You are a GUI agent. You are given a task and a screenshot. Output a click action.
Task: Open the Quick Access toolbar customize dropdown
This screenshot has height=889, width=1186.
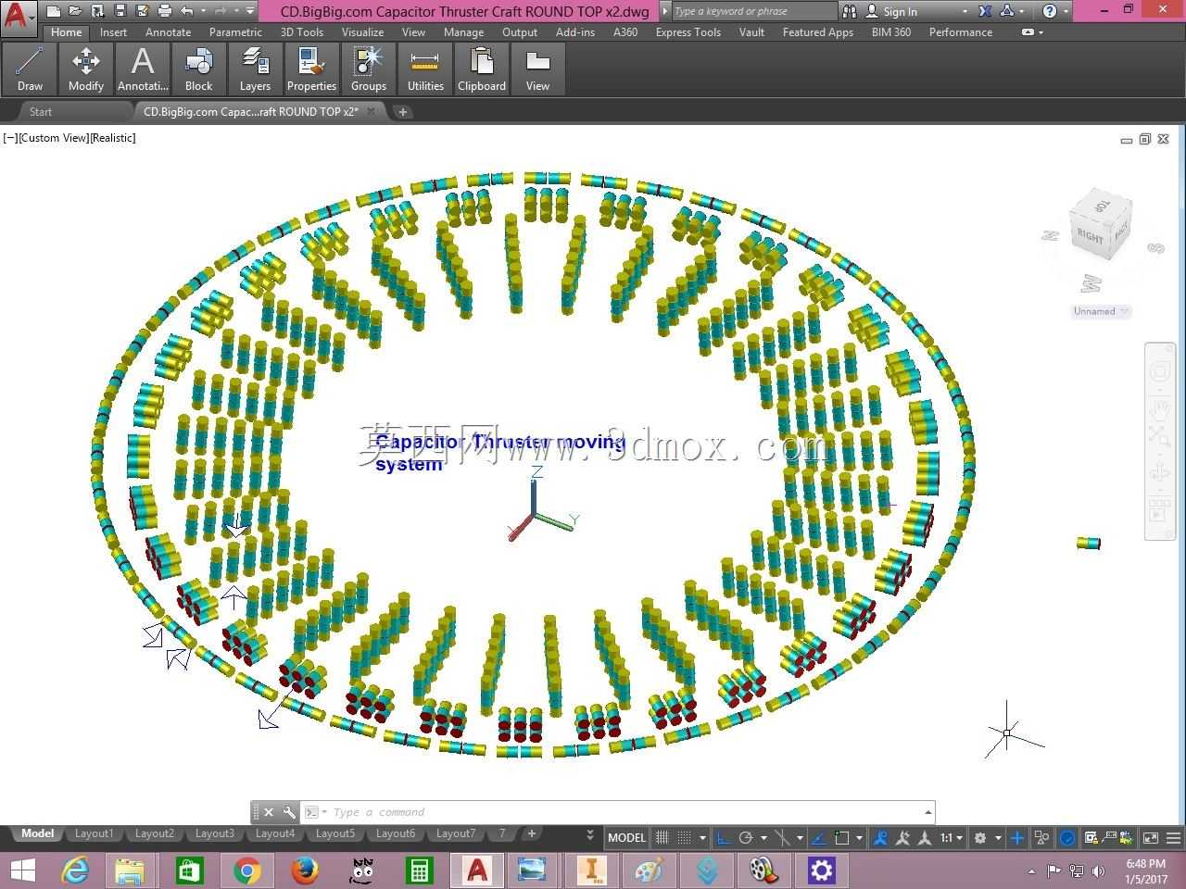[x=250, y=11]
